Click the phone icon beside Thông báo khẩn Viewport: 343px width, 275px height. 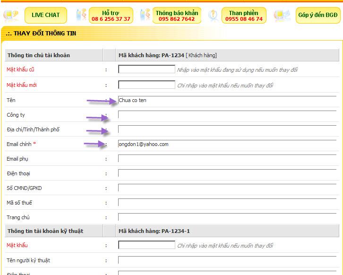coord(145,15)
